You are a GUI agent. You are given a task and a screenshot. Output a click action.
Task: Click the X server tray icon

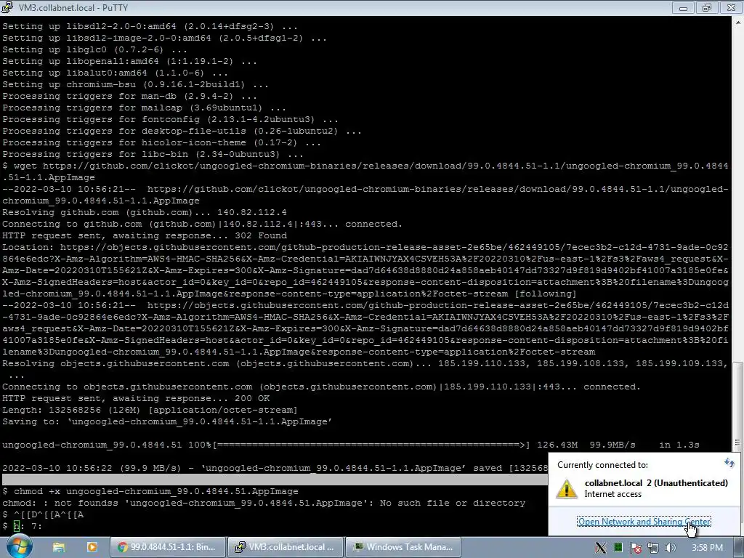tap(600, 548)
